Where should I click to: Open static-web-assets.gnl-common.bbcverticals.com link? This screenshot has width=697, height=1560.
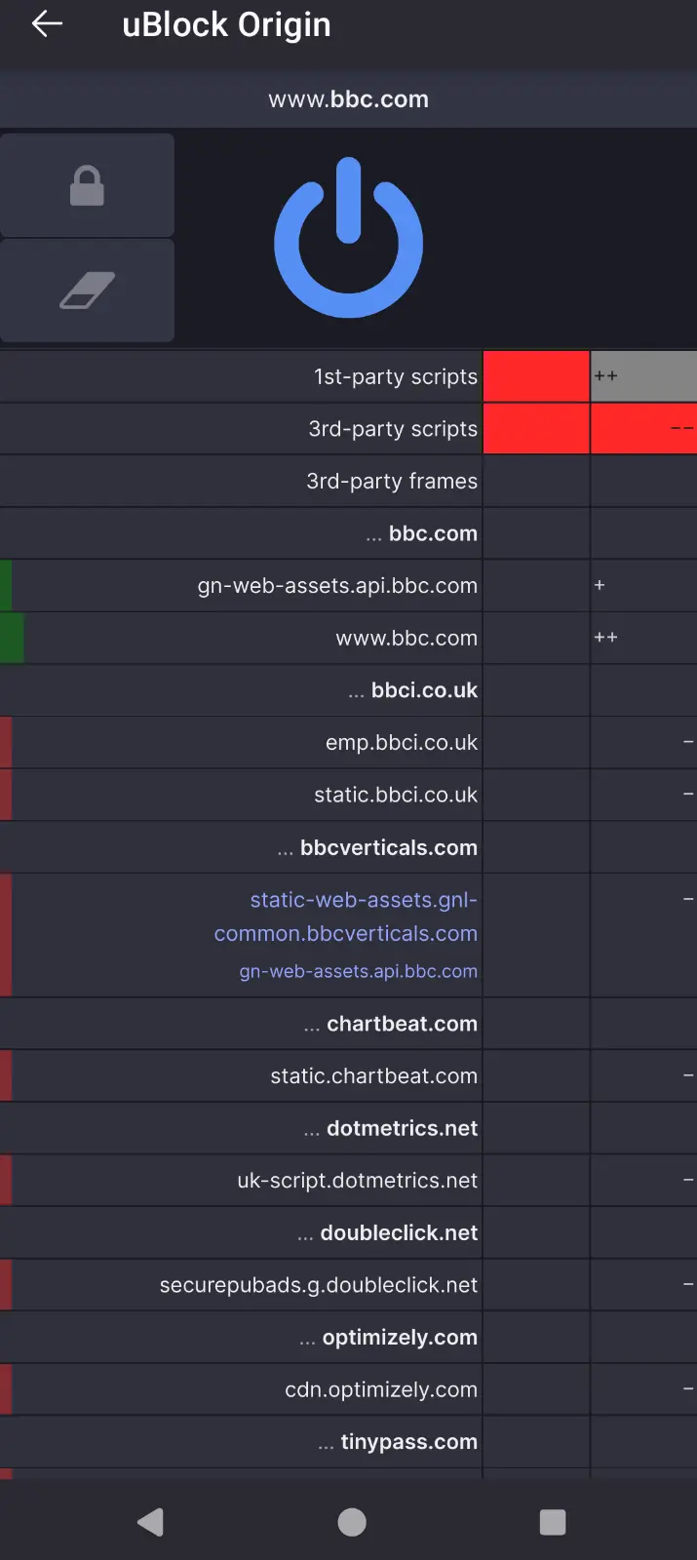[346, 916]
